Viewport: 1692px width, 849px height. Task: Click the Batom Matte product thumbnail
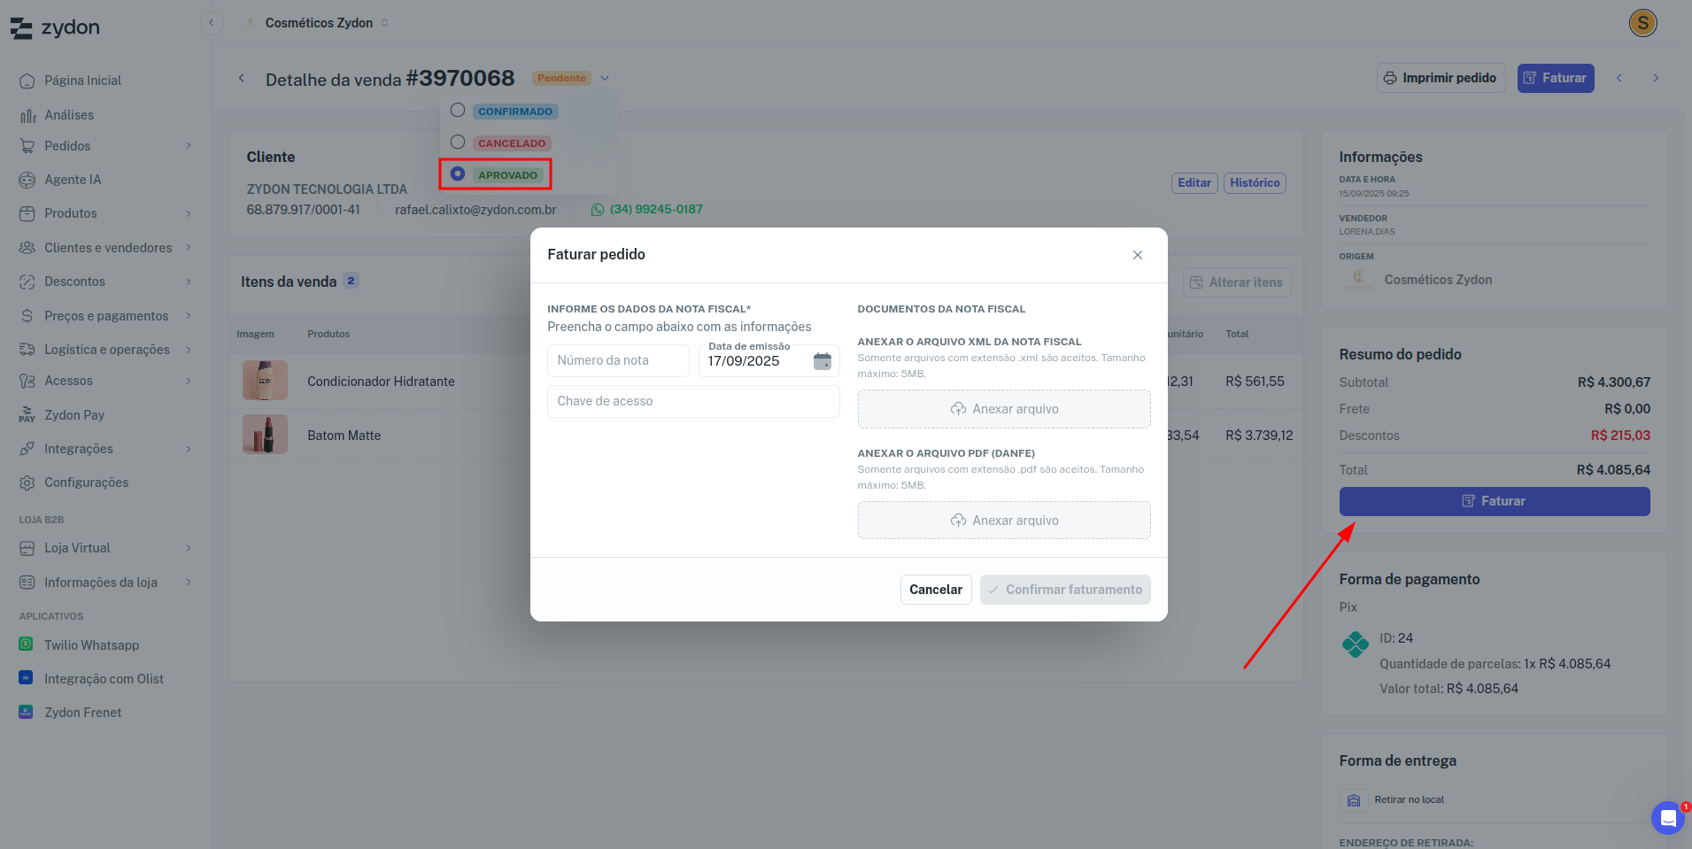pyautogui.click(x=265, y=435)
